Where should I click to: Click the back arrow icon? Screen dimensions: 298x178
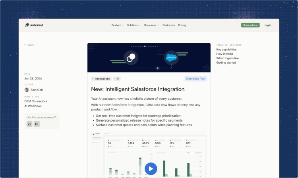[x=25, y=44]
